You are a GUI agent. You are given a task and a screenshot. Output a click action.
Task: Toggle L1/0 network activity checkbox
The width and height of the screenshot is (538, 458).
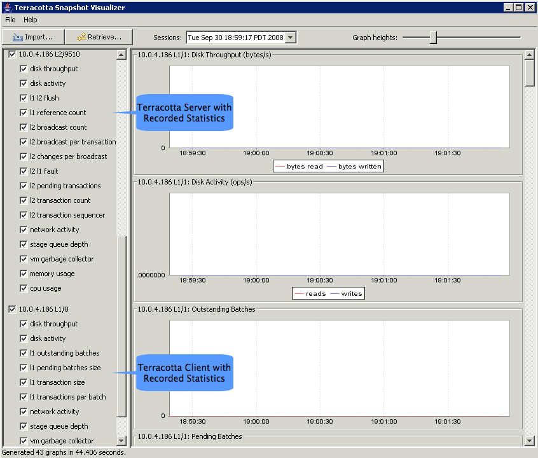[24, 412]
